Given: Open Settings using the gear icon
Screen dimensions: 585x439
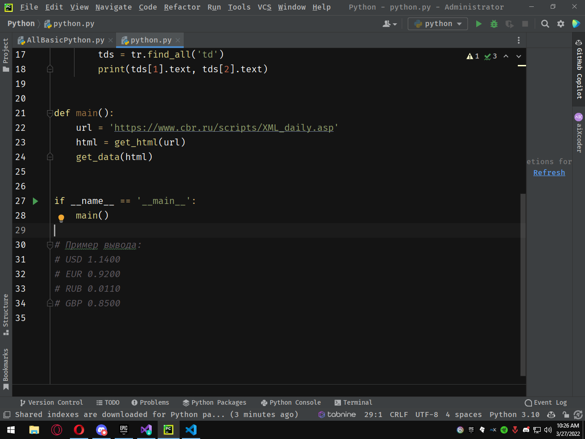Looking at the screenshot, I should pyautogui.click(x=561, y=23).
